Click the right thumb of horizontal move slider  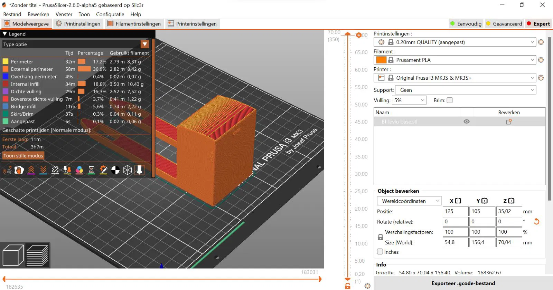click(320, 279)
